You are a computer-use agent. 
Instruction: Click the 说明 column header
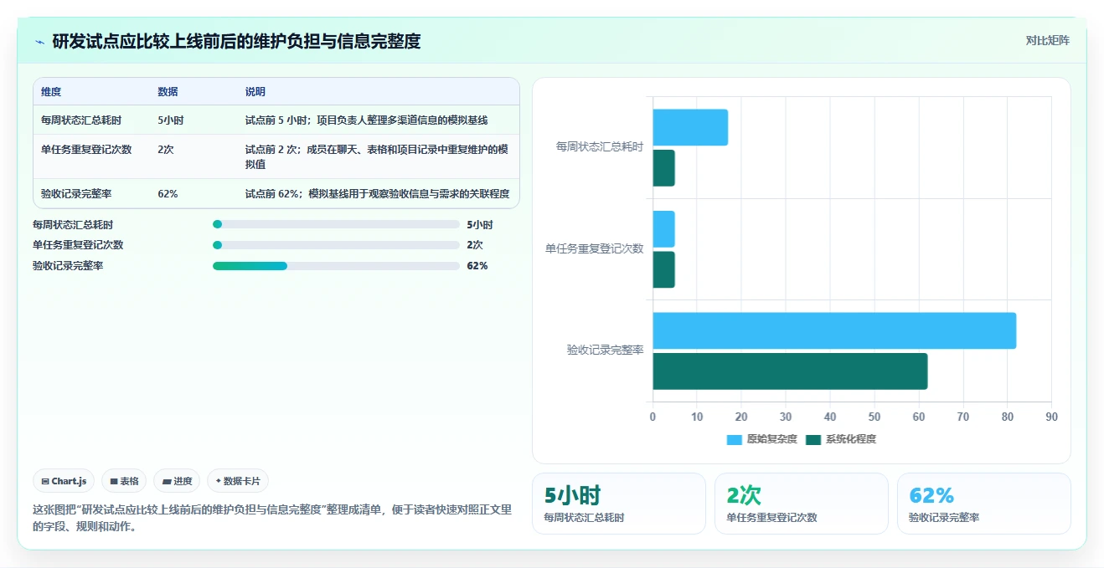(x=255, y=92)
